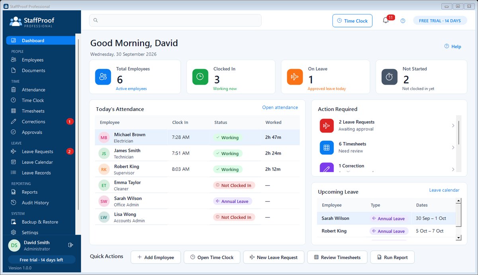Click the Add Employee quick action

[156, 257]
